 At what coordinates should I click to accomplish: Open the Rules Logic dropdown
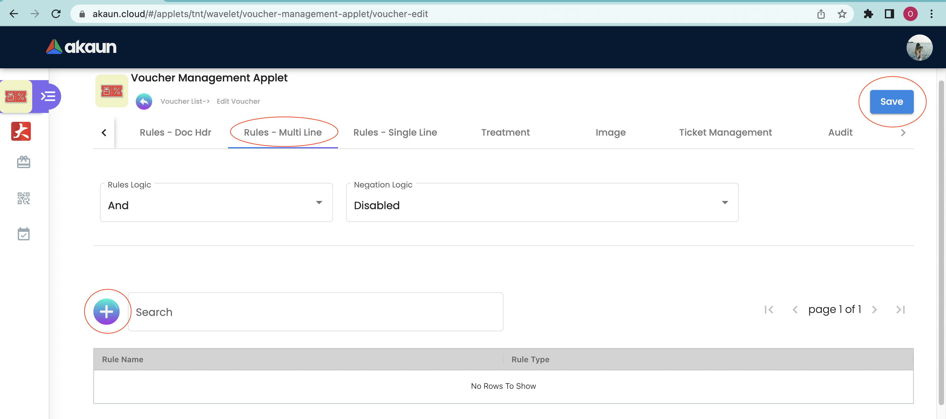[x=216, y=203]
